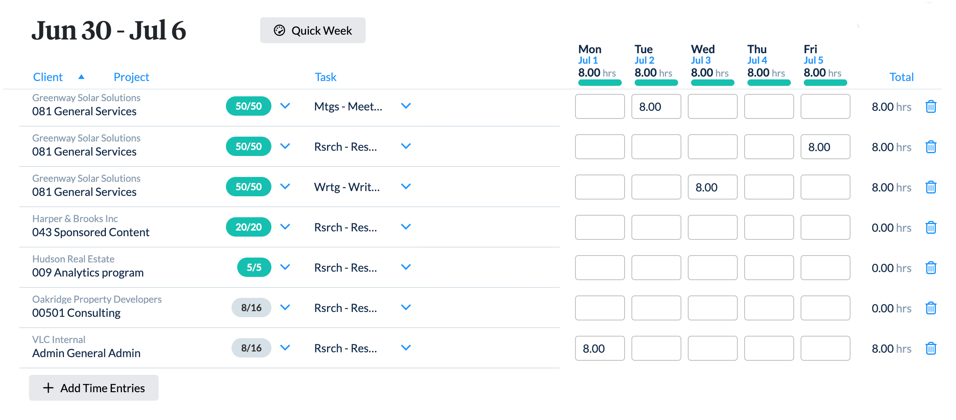
Task: Expand the task dropdown on the Wrtg row
Action: [x=406, y=186]
